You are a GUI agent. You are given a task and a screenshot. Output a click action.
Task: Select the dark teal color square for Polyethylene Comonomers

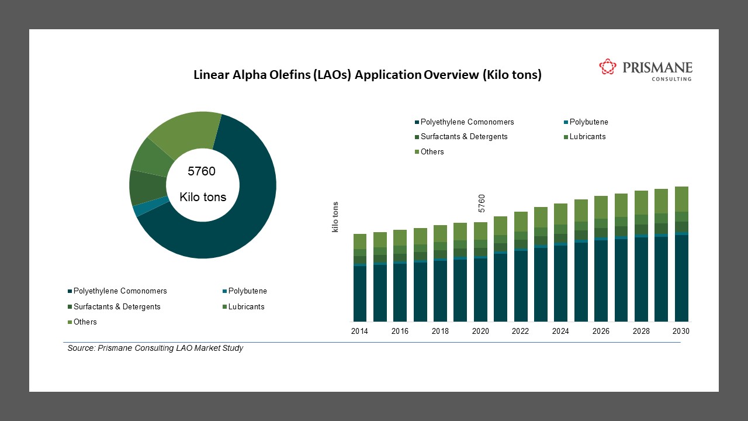coord(70,291)
